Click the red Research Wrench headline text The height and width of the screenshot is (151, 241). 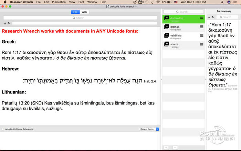(70, 31)
